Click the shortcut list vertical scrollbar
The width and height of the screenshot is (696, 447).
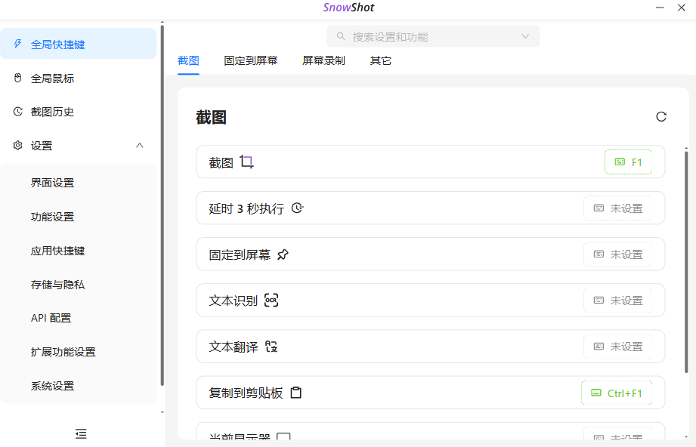(x=686, y=262)
